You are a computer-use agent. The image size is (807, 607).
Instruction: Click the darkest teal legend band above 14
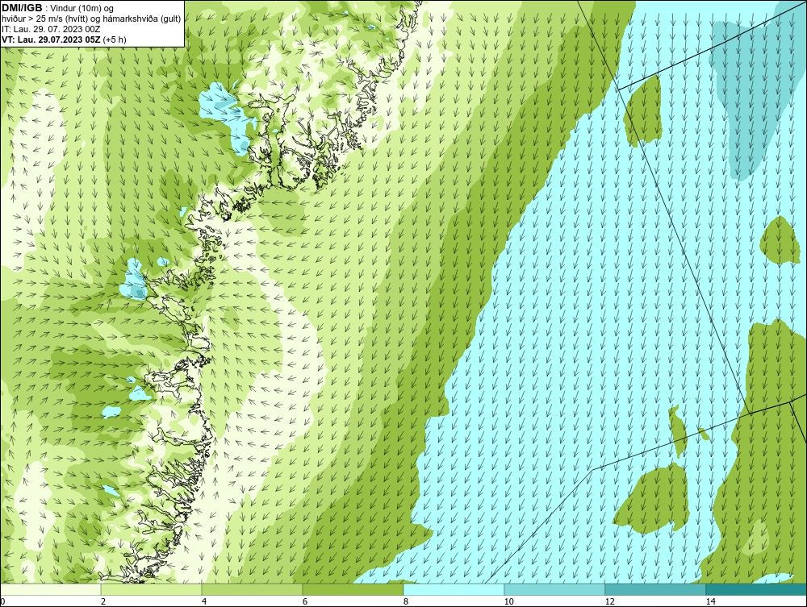[757, 589]
